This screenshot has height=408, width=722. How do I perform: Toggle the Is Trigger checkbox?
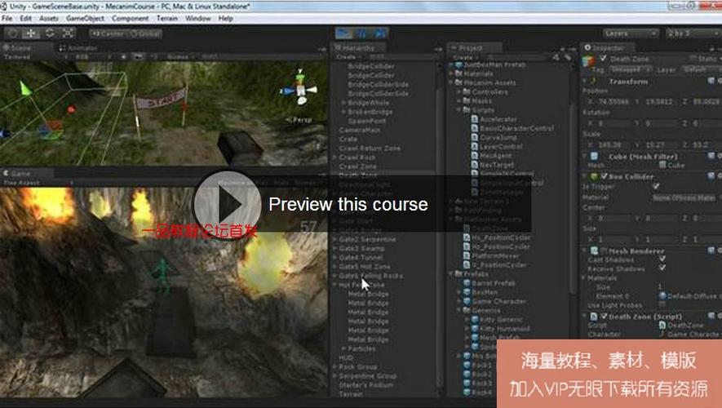click(656, 187)
